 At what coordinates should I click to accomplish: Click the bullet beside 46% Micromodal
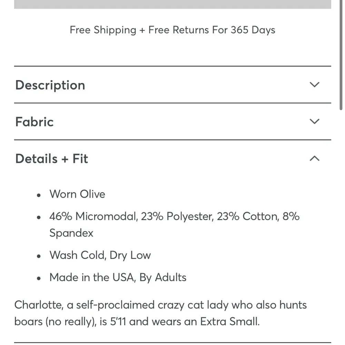pos(39,218)
